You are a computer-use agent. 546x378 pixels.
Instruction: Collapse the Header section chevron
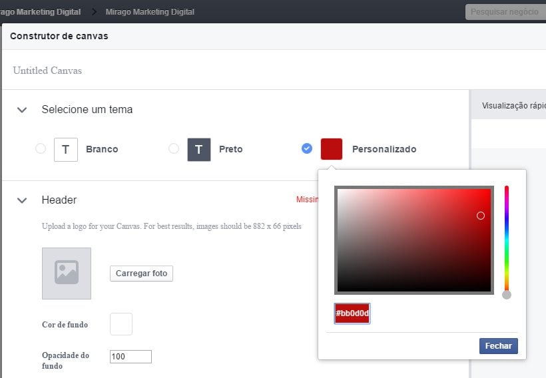tap(22, 200)
